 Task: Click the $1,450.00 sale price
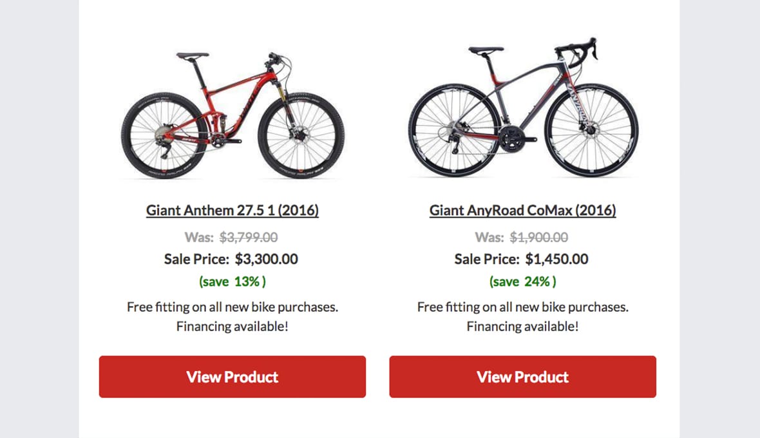[x=557, y=259]
